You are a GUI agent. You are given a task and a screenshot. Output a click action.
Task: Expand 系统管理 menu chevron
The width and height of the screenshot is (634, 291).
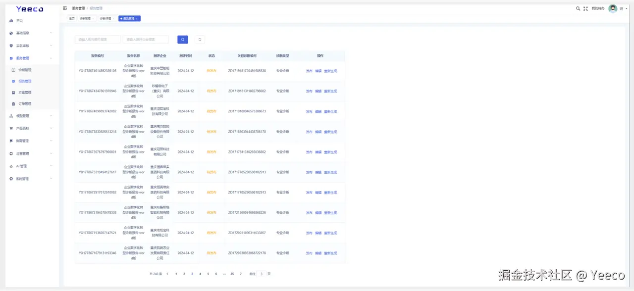click(51, 179)
